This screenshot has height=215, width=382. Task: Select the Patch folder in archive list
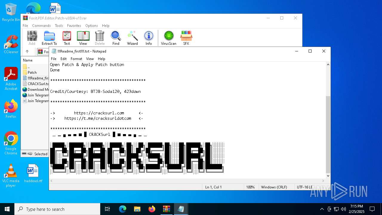[32, 73]
